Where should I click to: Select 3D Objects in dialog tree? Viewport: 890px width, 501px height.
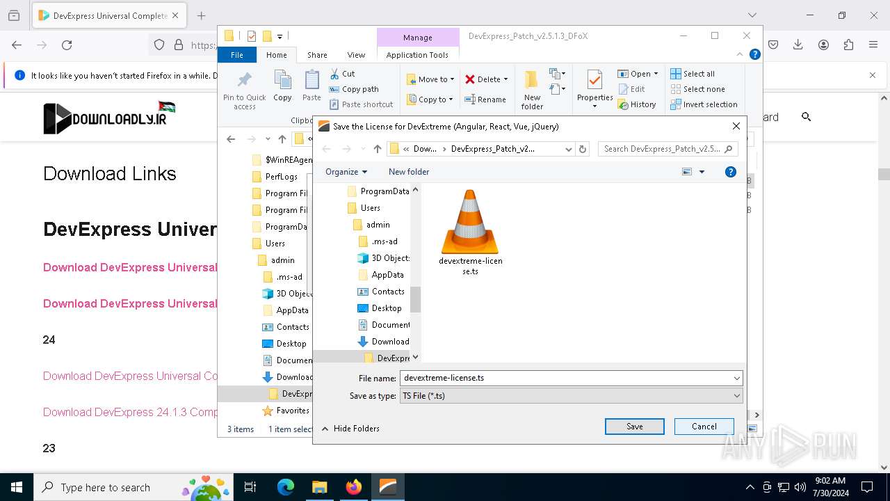pos(383,258)
